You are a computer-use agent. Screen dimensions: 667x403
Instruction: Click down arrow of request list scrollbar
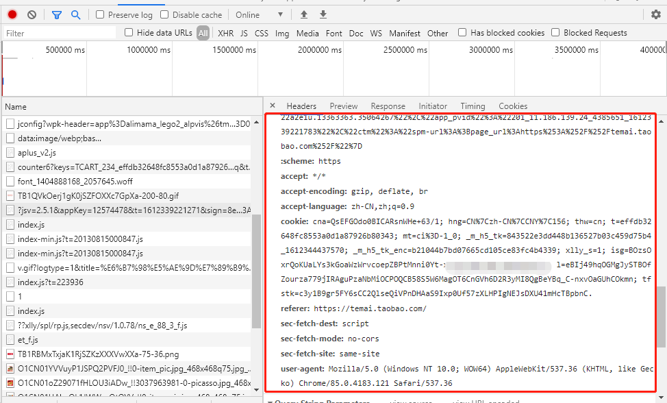(256, 389)
